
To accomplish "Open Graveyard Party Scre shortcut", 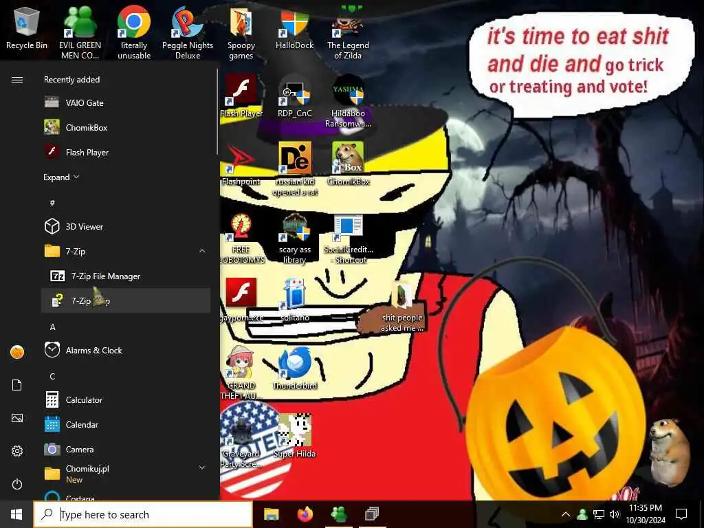I will [x=241, y=441].
